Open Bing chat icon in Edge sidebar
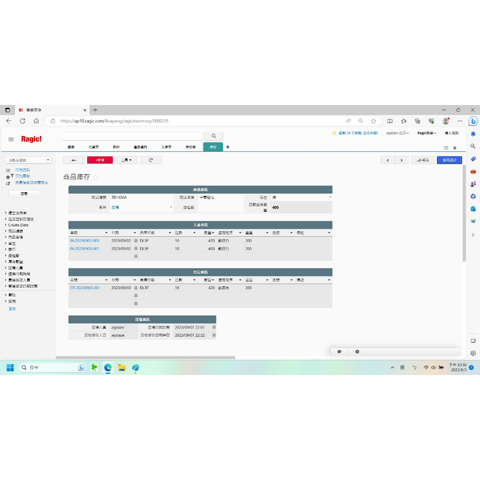Viewport: 480px width, 480px height. [x=473, y=121]
